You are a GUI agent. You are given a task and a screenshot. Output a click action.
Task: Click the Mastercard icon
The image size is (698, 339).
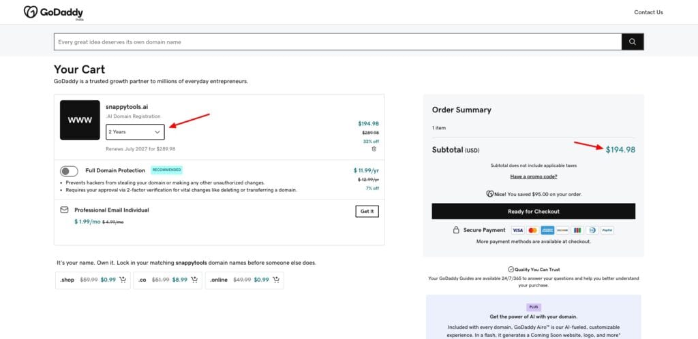[532, 230]
